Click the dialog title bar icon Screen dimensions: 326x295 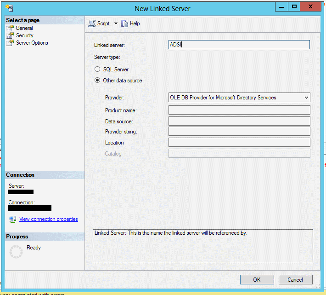8,8
